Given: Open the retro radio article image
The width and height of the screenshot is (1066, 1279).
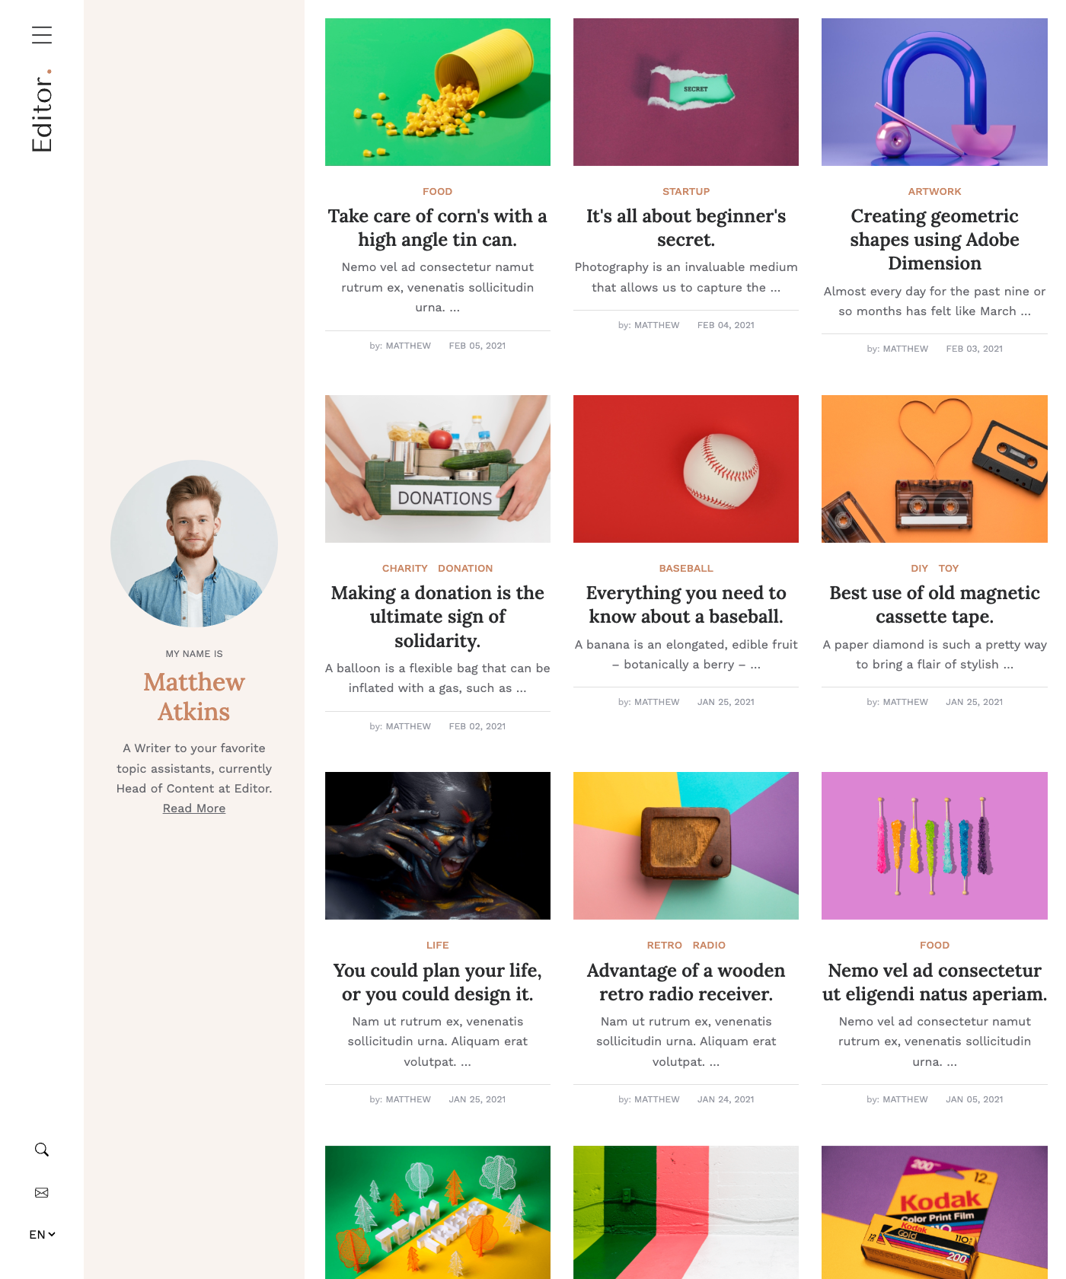Looking at the screenshot, I should pos(686,846).
